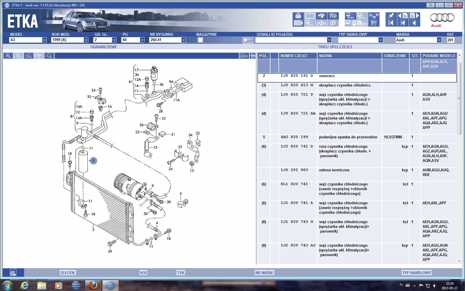Select the zoom-to-area magnifier tool
The width and height of the screenshot is (465, 291).
[x=29, y=56]
